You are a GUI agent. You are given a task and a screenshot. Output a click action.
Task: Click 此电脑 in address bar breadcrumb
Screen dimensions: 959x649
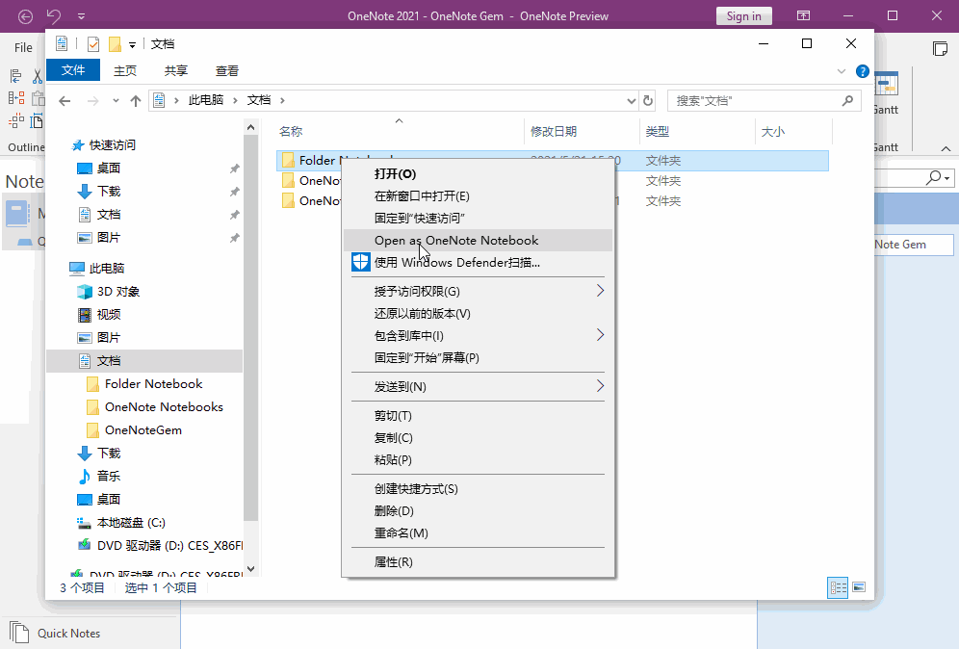tap(205, 100)
